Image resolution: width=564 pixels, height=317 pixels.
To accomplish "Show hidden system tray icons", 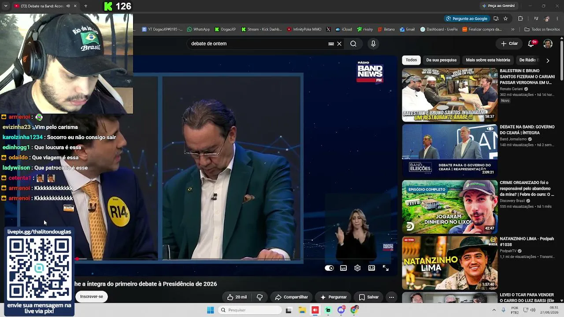I will 494,310.
